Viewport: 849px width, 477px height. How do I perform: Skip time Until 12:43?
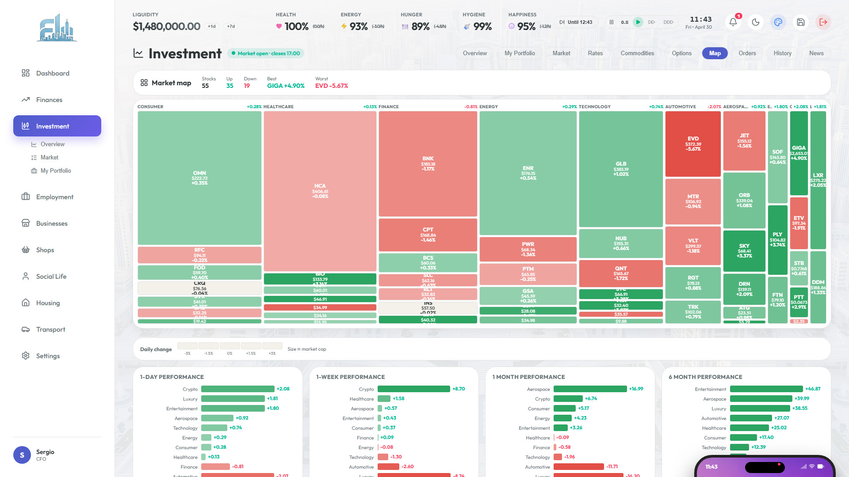coord(576,22)
